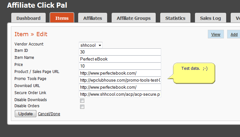Click the Secure Order Link field
The image size is (240, 137).
click(120, 94)
